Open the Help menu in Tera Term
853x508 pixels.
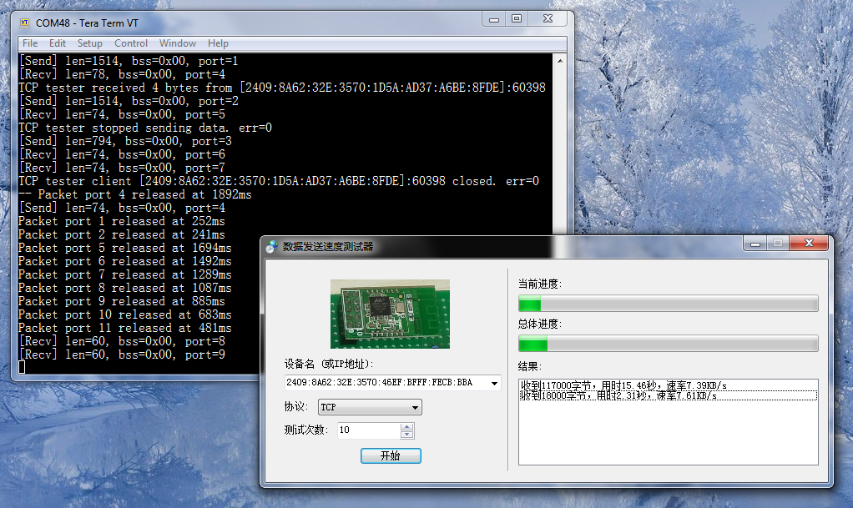pos(218,43)
